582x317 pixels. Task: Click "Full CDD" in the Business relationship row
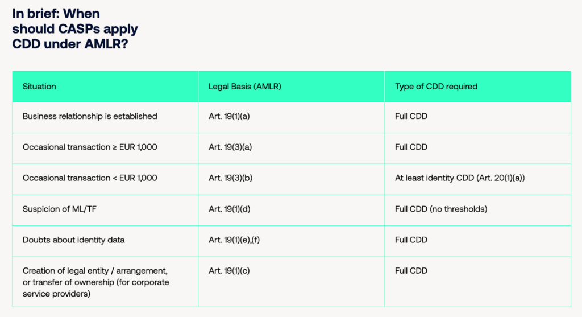411,116
